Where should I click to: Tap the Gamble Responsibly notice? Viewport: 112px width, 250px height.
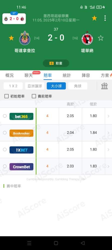(x=56, y=179)
